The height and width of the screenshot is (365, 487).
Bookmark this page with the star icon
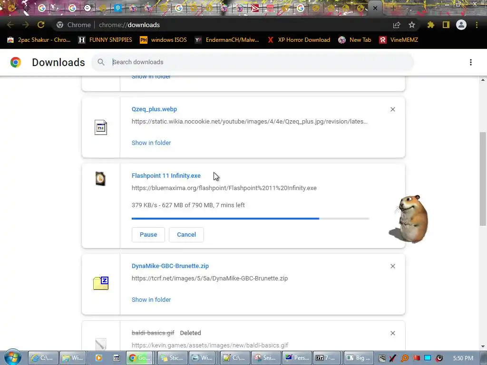[412, 25]
